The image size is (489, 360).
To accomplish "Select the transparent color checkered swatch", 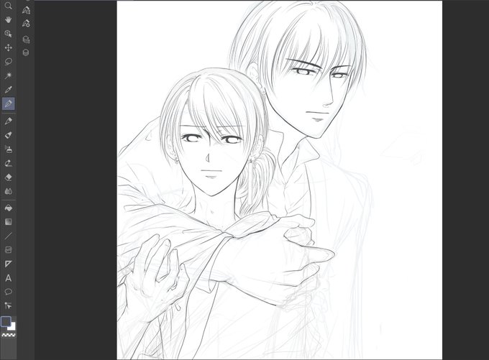I will 9,335.
